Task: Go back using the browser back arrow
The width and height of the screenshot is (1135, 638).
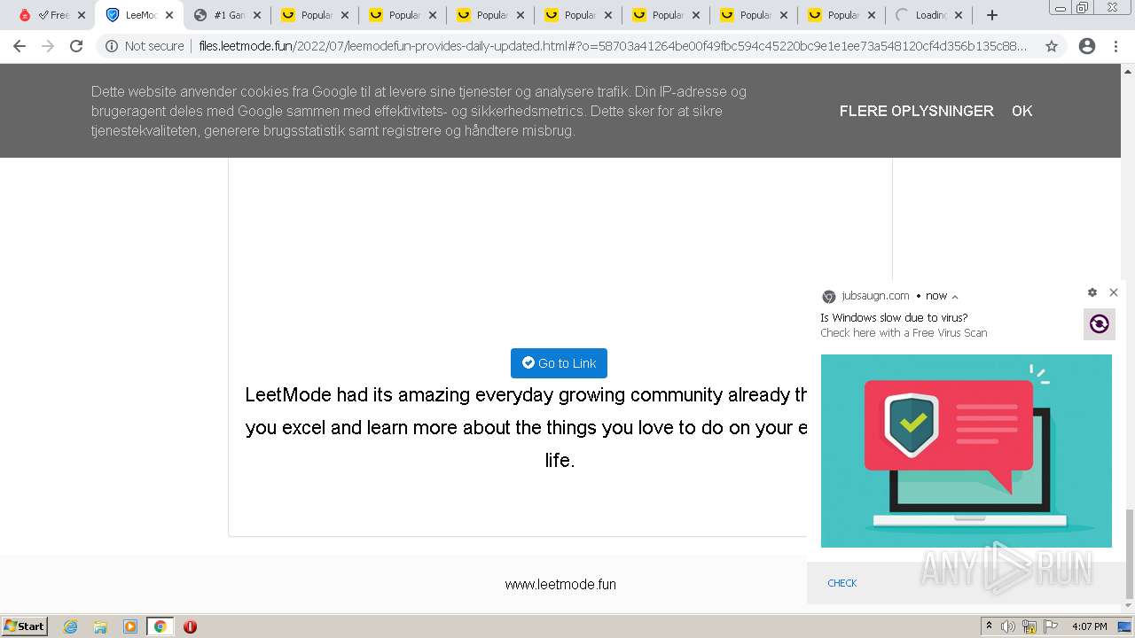Action: point(20,46)
